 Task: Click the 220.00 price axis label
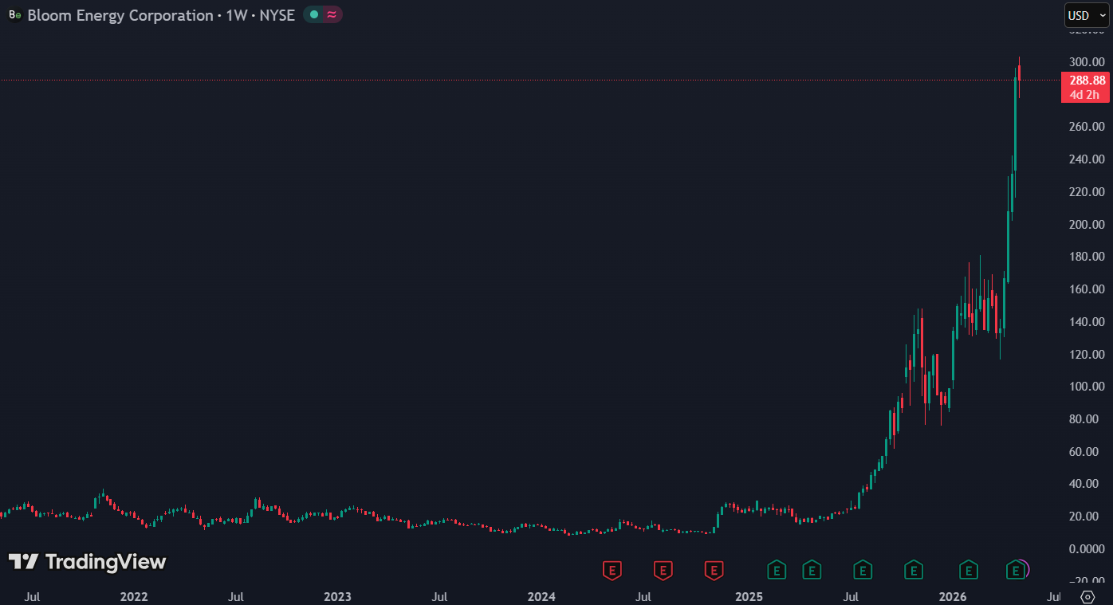1087,192
